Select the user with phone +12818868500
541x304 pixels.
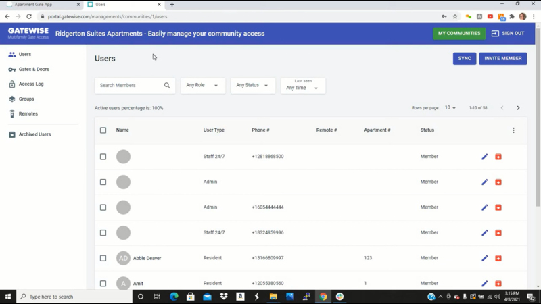click(x=103, y=157)
